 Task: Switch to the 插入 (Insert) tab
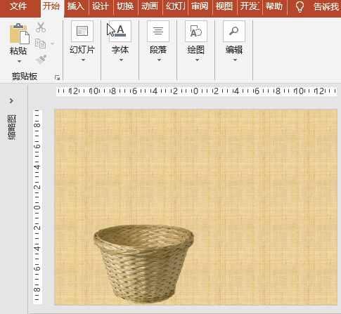coord(76,6)
